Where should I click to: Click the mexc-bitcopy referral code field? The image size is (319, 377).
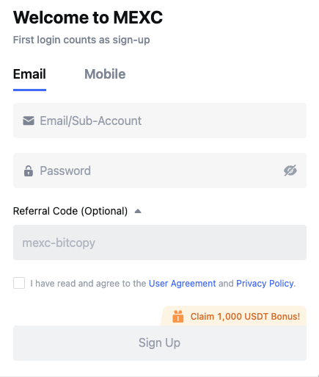[160, 243]
